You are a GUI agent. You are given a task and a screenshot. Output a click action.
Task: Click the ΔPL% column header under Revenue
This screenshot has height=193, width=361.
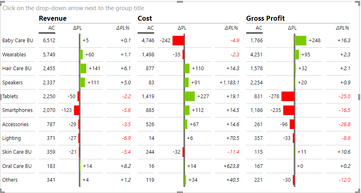pyautogui.click(x=123, y=28)
